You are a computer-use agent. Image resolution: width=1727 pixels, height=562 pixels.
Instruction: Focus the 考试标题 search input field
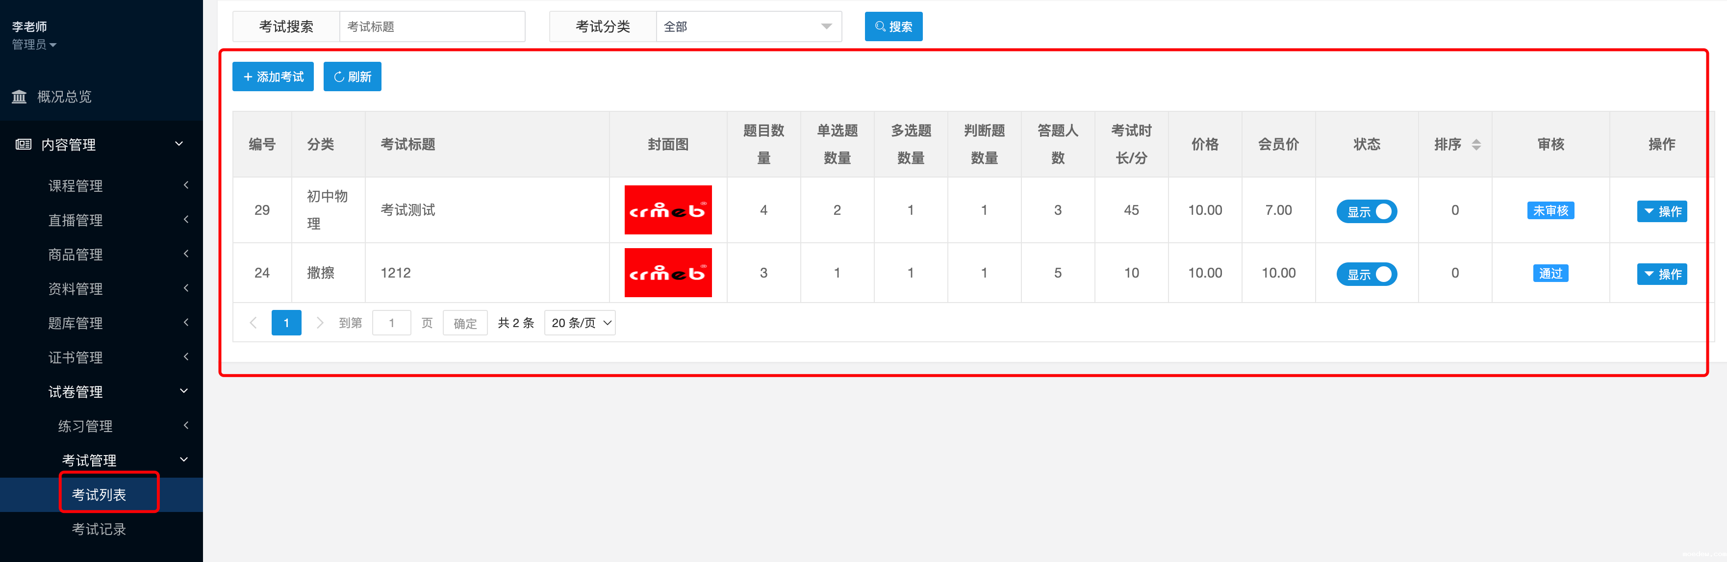(432, 27)
